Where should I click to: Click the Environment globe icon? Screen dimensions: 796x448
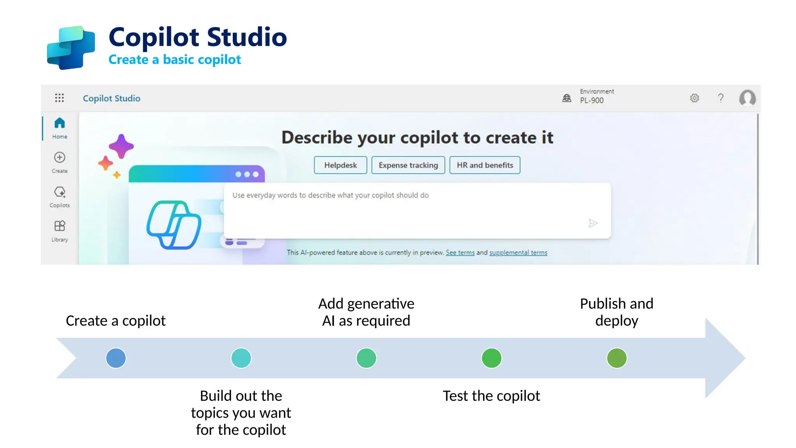click(567, 98)
